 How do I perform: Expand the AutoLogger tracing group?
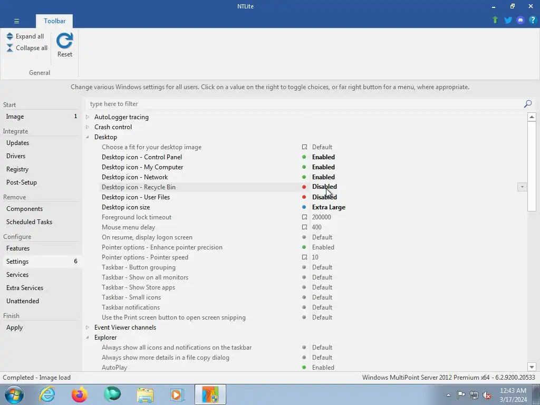(88, 117)
